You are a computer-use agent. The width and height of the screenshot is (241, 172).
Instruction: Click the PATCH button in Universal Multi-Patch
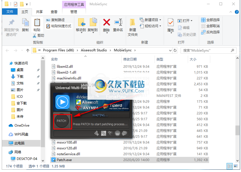click(62, 121)
